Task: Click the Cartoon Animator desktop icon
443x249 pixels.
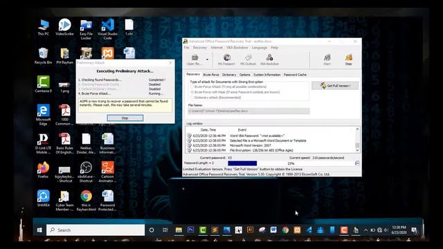Action: coord(108,172)
